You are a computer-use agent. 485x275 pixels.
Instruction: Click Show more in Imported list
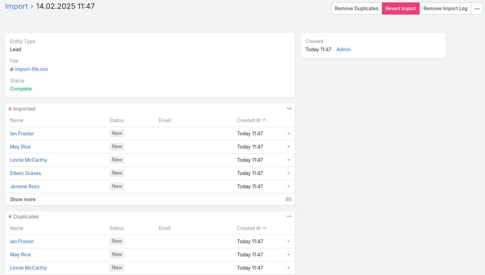[23, 199]
